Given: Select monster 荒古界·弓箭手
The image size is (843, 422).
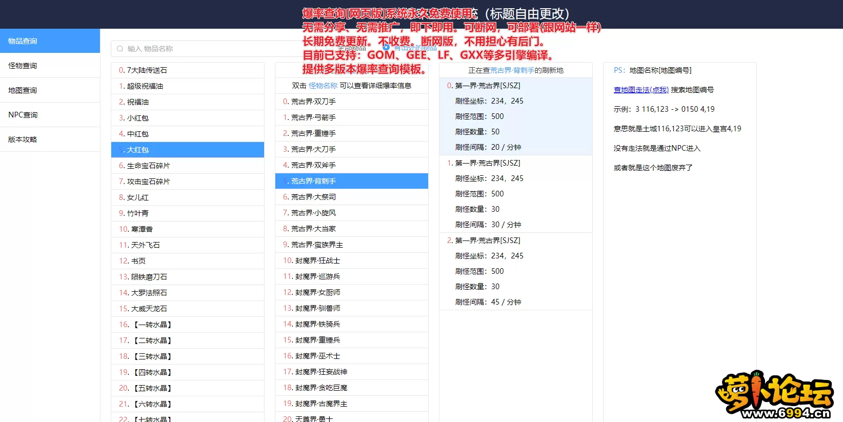Looking at the screenshot, I should tap(352, 117).
